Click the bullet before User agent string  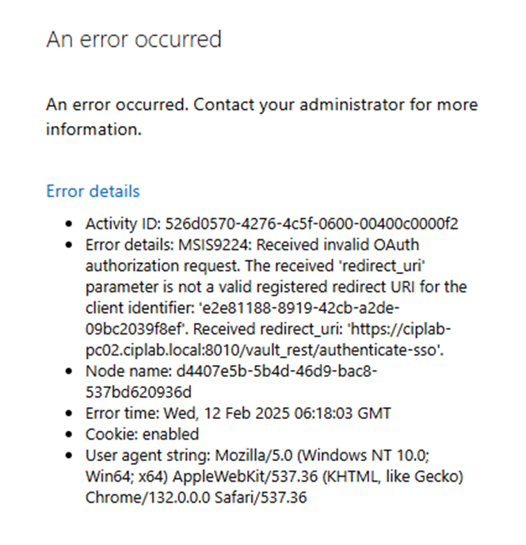(x=69, y=455)
